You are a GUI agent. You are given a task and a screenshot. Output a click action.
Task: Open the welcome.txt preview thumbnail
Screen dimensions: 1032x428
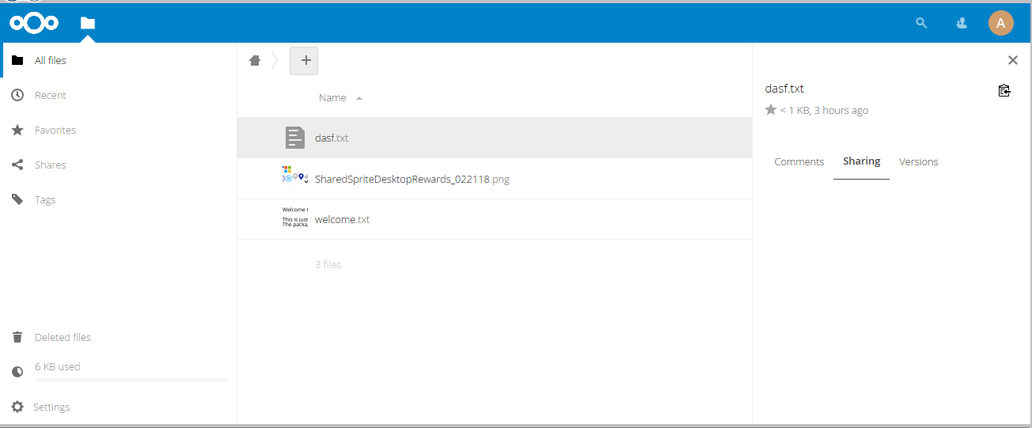tap(295, 217)
